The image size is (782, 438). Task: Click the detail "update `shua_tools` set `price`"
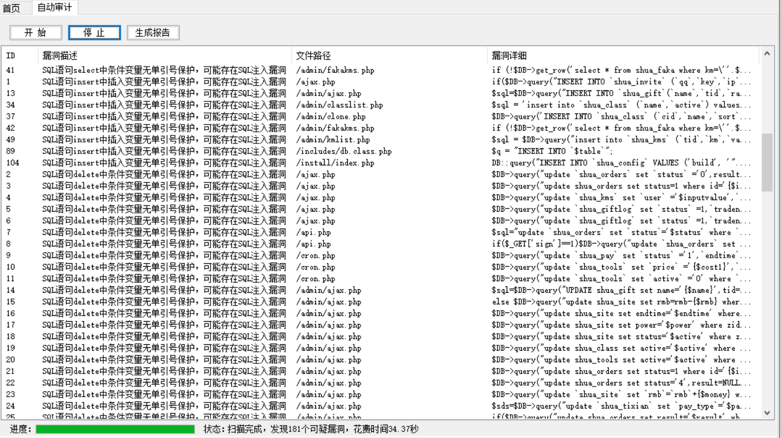[621, 267]
